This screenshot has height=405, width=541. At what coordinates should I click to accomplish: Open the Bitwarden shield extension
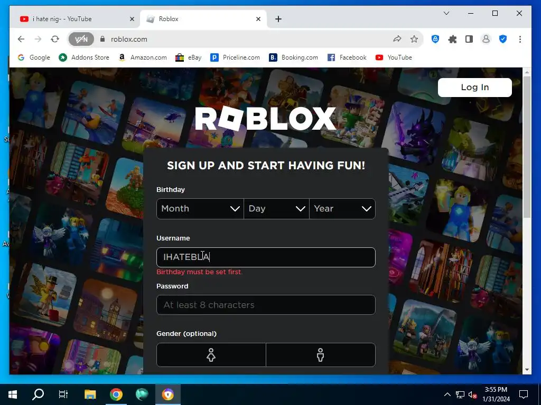(x=435, y=39)
